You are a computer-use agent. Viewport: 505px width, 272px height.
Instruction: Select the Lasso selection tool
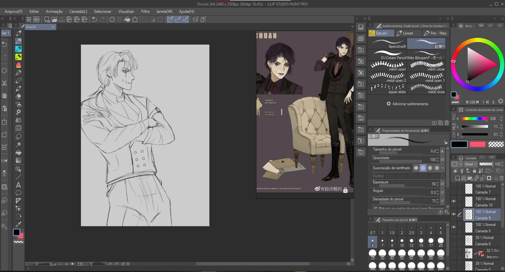tap(18, 137)
